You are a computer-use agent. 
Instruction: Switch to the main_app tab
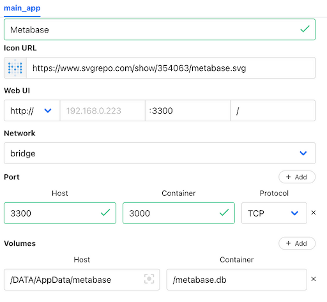pyautogui.click(x=22, y=8)
